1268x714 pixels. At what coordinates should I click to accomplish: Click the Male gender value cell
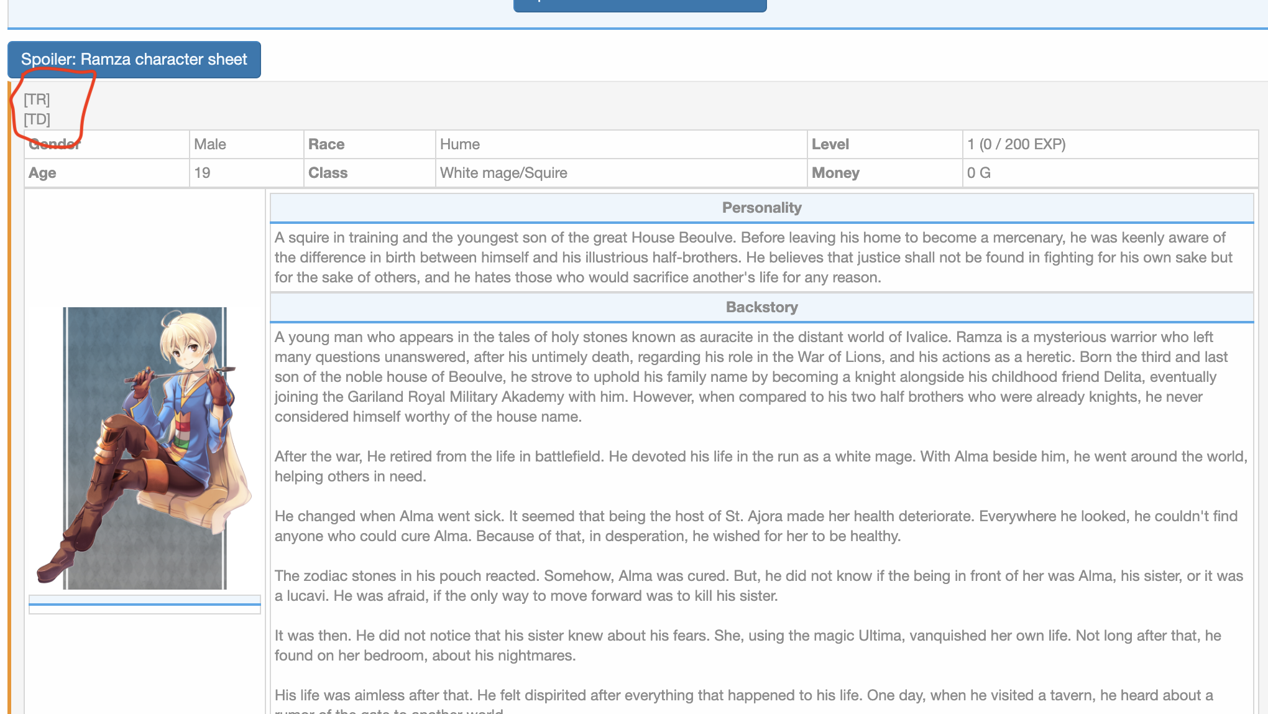coord(210,144)
